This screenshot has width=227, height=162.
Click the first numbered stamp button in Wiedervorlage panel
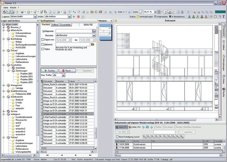(x=144, y=136)
